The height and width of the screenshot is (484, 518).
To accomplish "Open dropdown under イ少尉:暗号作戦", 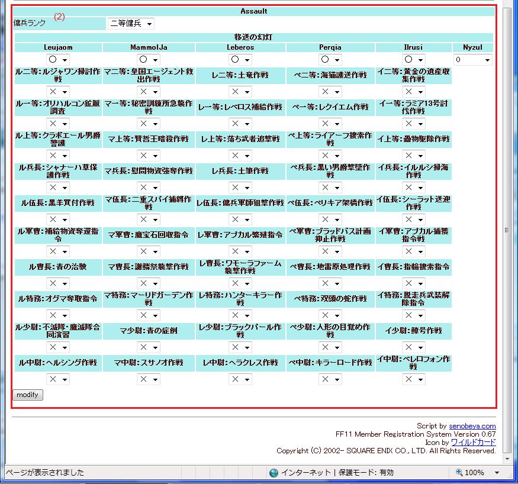I will click(414, 347).
